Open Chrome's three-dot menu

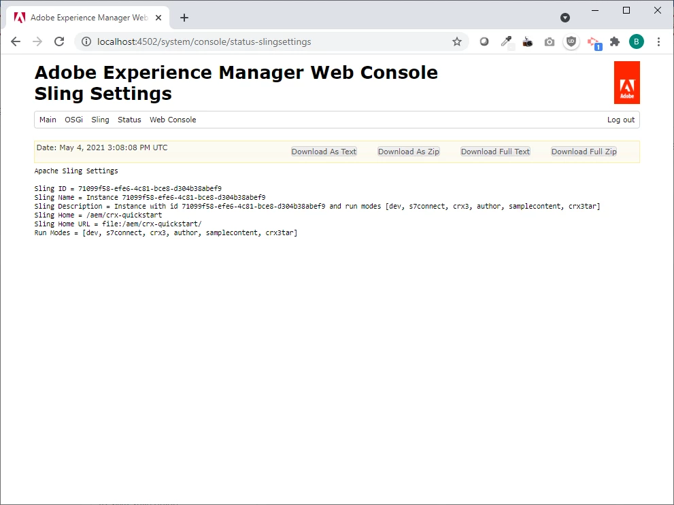[x=658, y=41]
